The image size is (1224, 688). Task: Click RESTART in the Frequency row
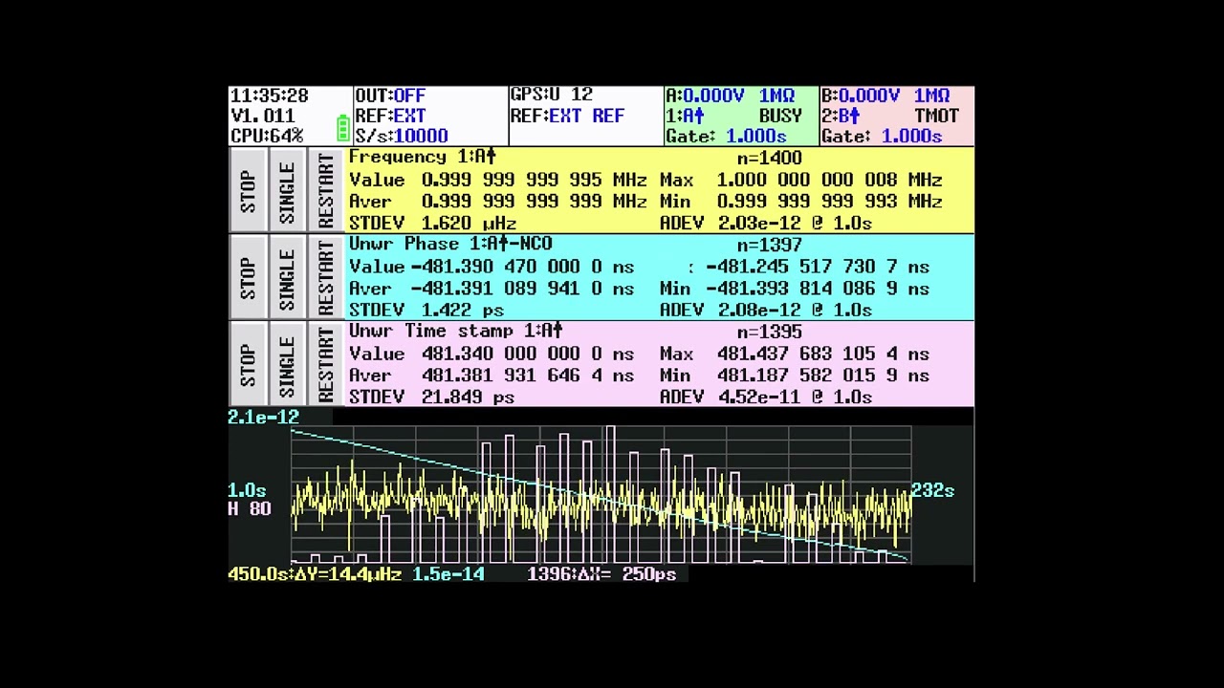(x=326, y=191)
